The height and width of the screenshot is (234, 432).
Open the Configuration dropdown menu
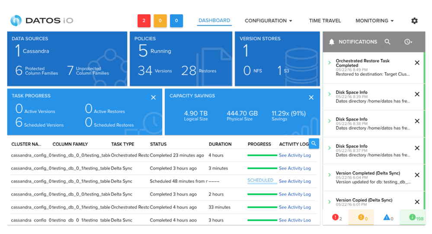[x=269, y=21]
